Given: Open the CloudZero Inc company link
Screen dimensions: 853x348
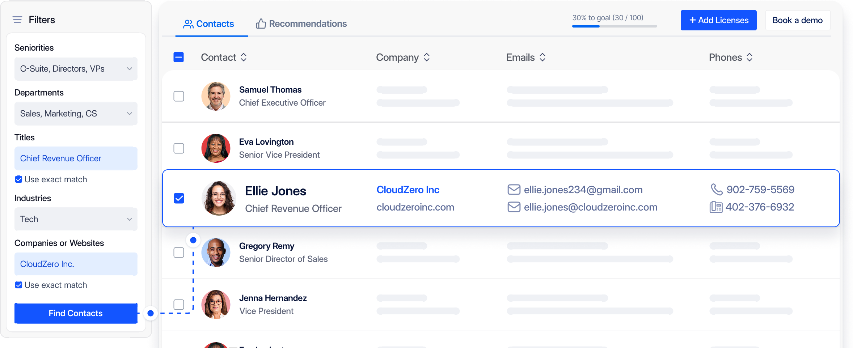Looking at the screenshot, I should 408,190.
